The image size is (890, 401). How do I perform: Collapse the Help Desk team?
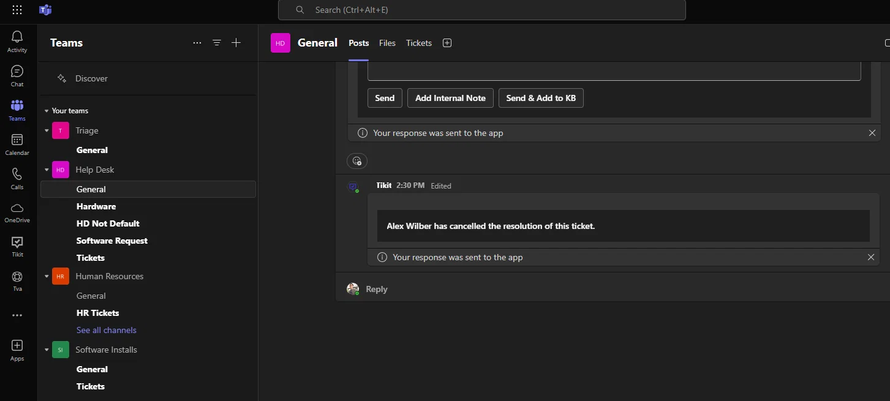(47, 170)
